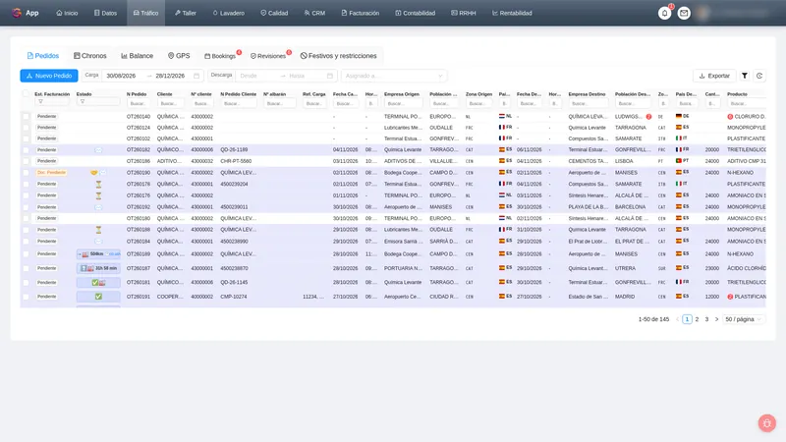Select the checkbox for row OT260191
Screen dimensions: 786x442
pyautogui.click(x=26, y=297)
